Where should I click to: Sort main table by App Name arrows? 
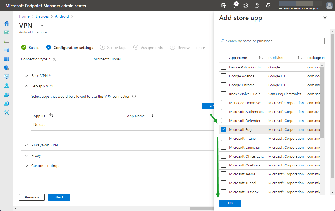(151, 115)
